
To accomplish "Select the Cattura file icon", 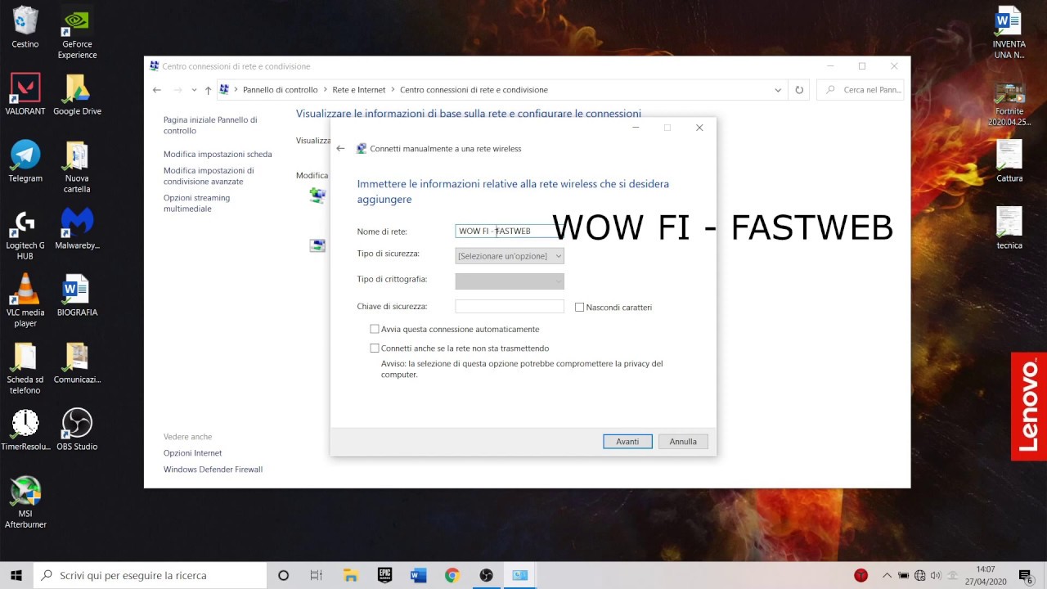I will [x=1009, y=161].
